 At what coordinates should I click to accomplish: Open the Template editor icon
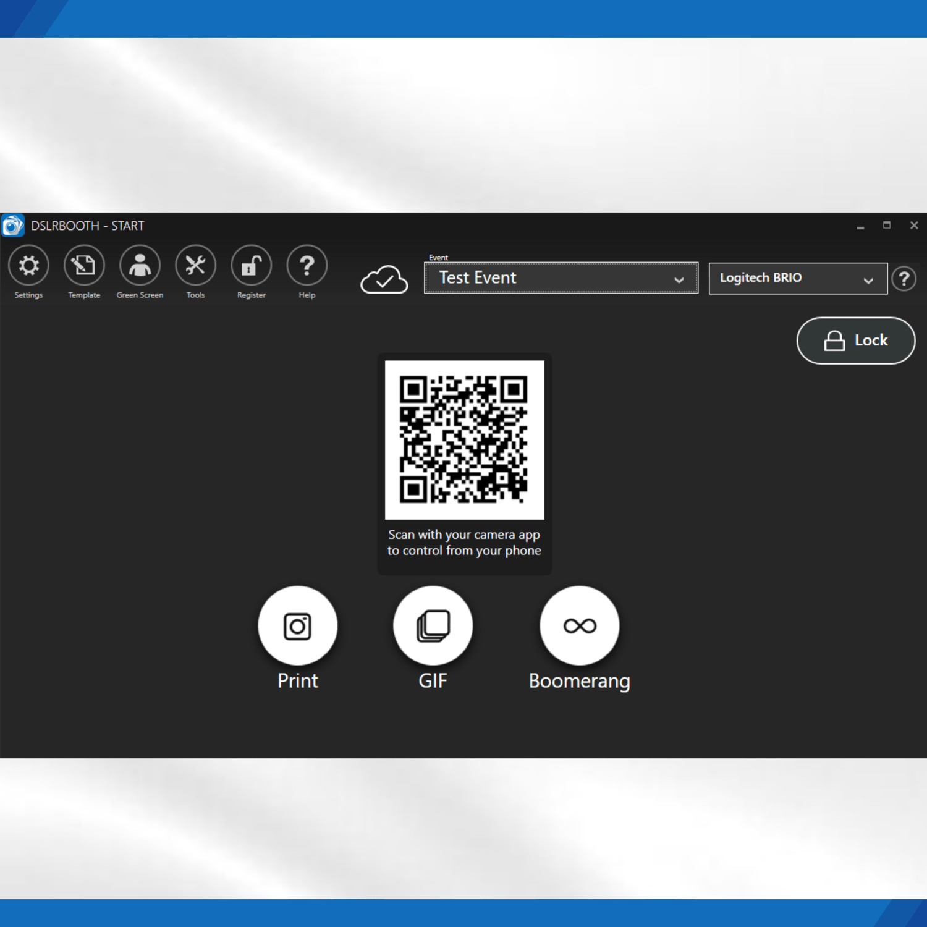pos(84,266)
